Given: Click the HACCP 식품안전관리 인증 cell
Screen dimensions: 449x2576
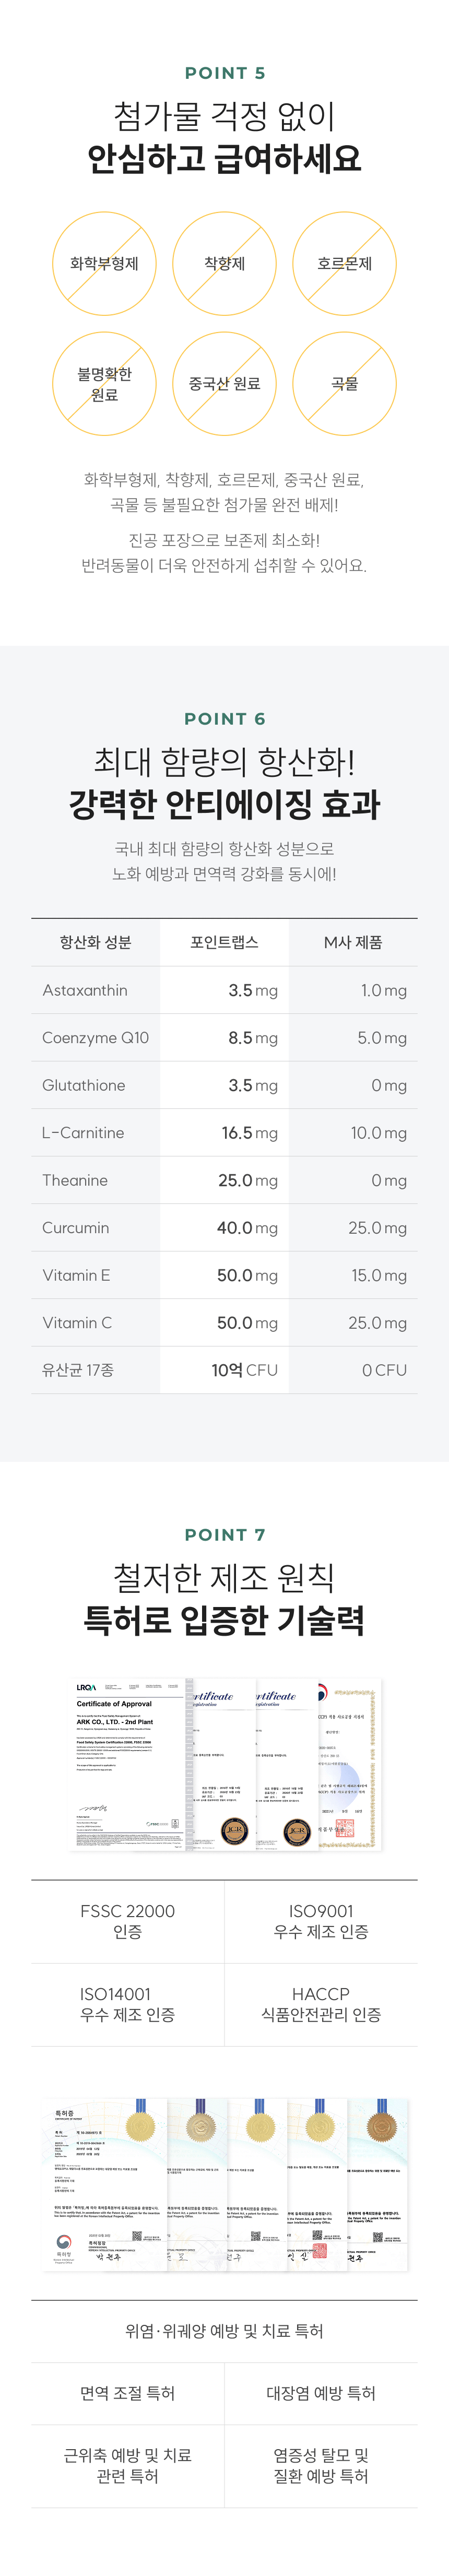Looking at the screenshot, I should (321, 2004).
